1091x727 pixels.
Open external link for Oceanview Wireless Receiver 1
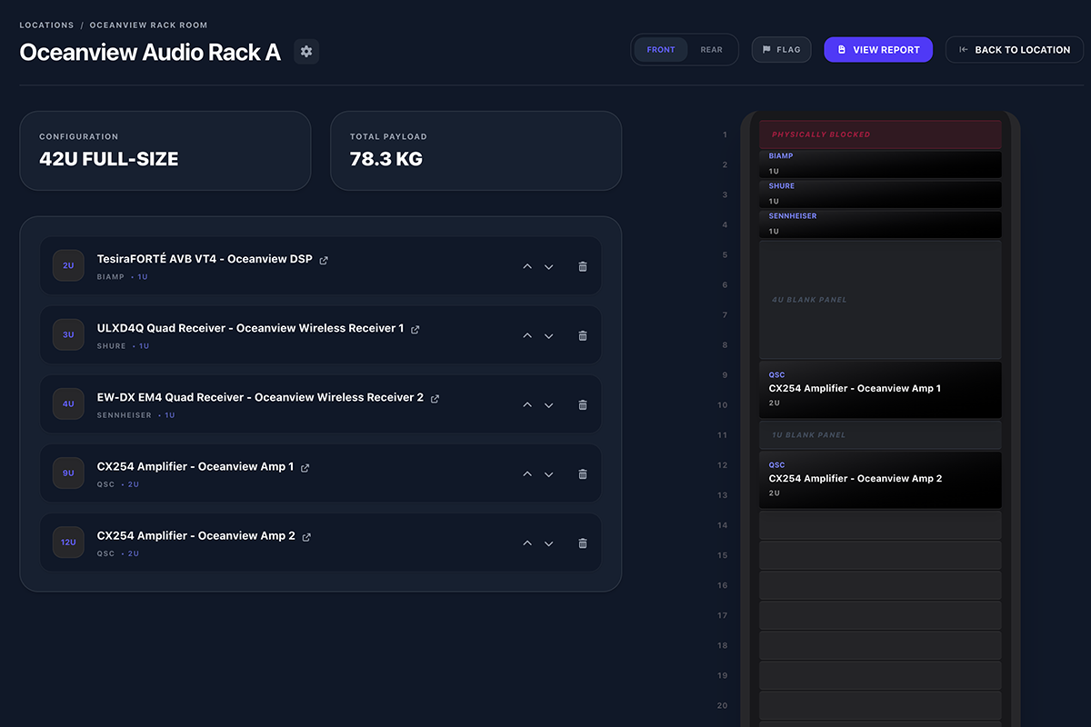coord(415,329)
